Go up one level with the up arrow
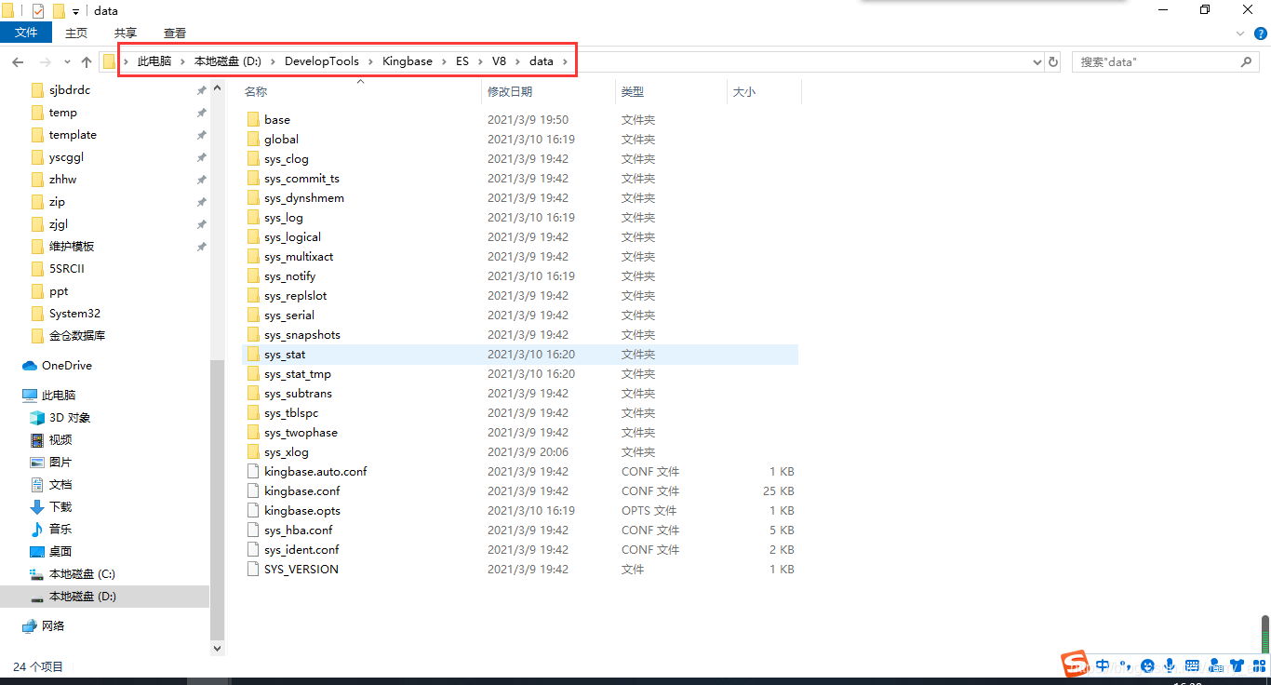Viewport: 1271px width, 685px height. [87, 61]
